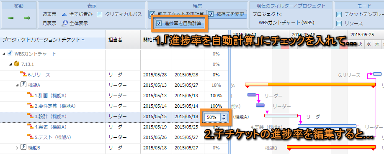Toggle the 進捗率を自動計算 checkbox
Image resolution: width=384 pixels, height=154 pixels.
159,23
